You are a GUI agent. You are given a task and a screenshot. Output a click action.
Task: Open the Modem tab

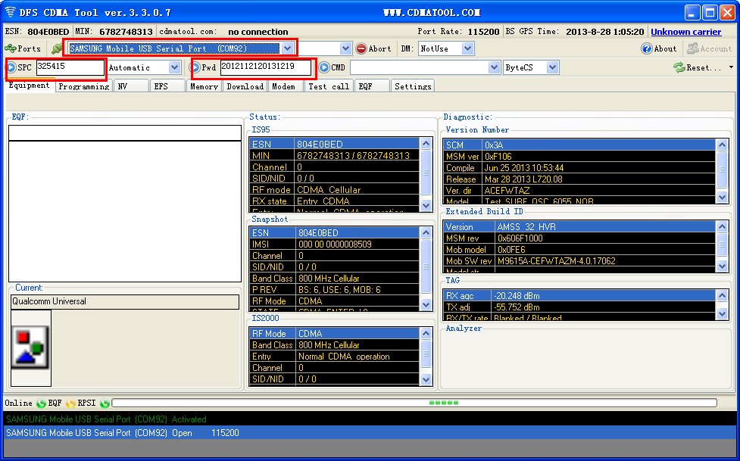tap(285, 86)
